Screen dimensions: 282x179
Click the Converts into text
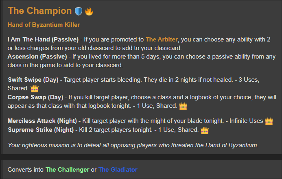(26, 170)
